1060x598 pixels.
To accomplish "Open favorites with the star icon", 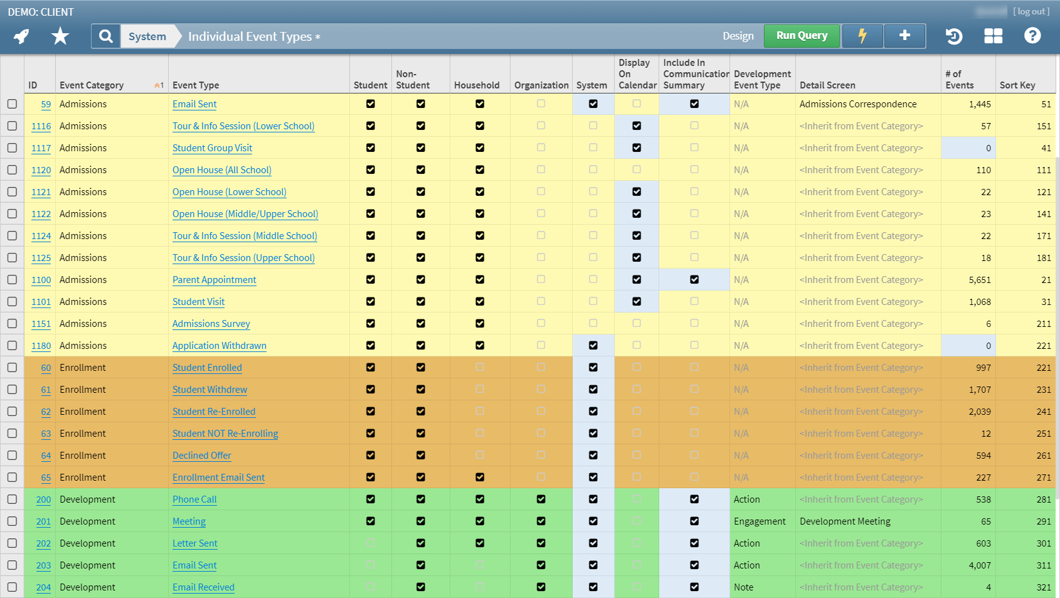I will coord(60,36).
